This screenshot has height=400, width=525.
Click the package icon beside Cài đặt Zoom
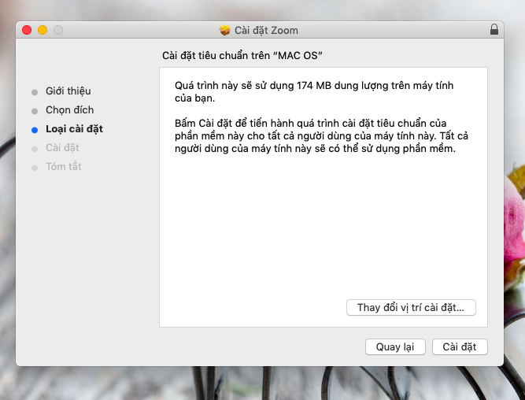pyautogui.click(x=224, y=30)
